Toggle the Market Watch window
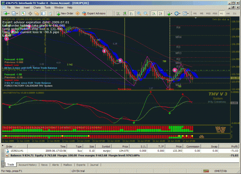241x174 pixels. pos(24,13)
